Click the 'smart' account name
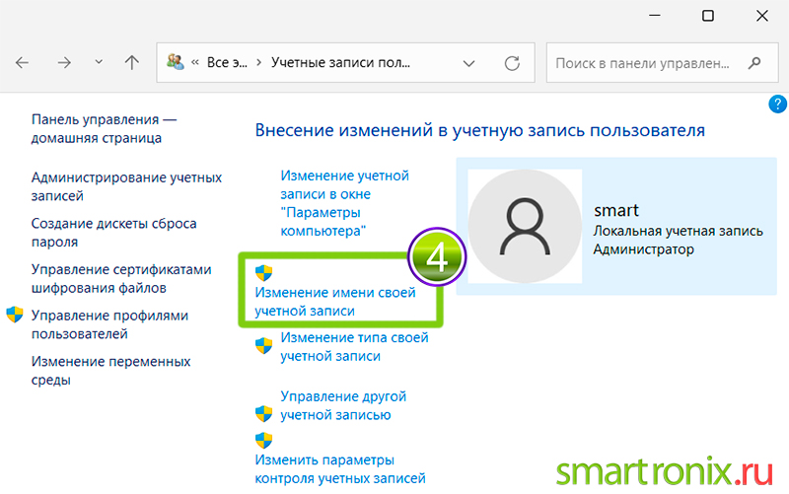 tap(615, 210)
